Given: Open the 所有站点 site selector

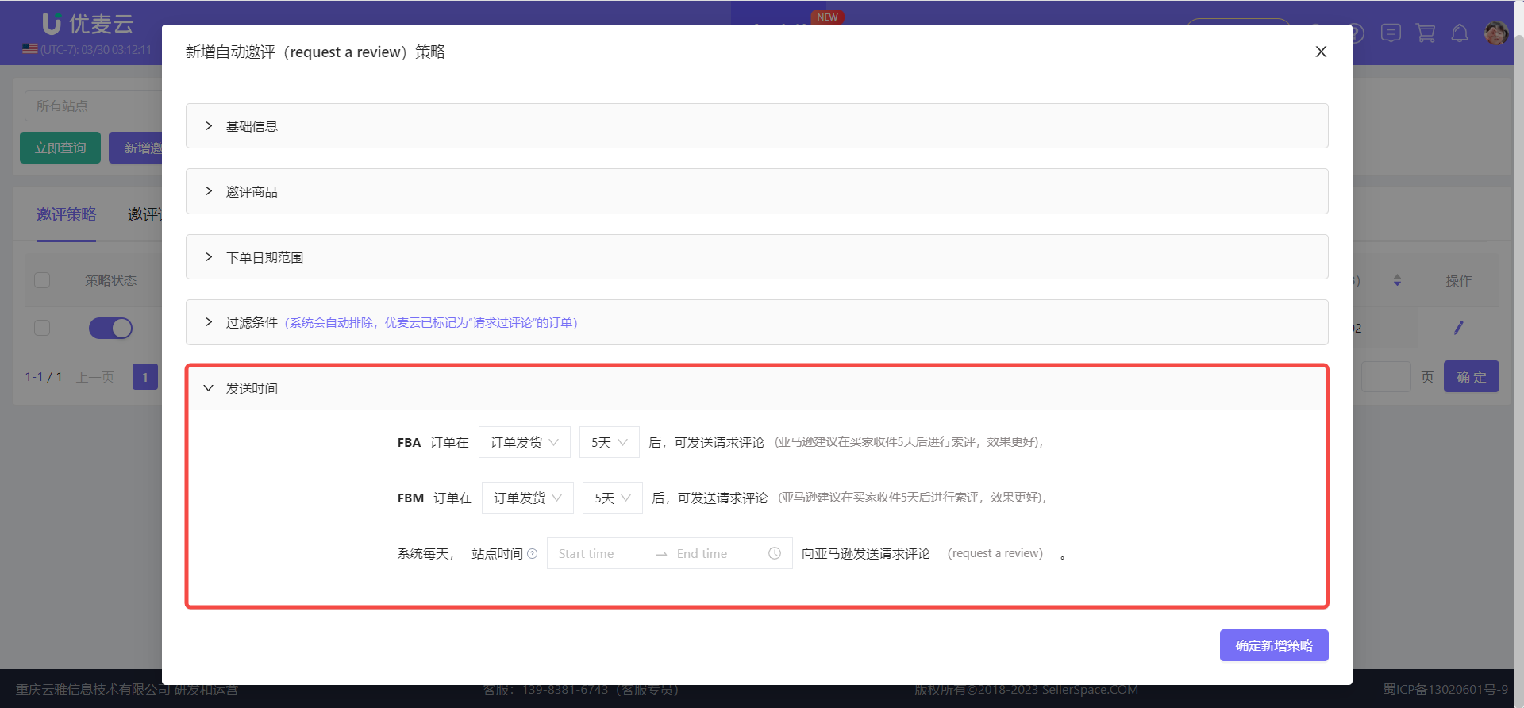Looking at the screenshot, I should [94, 106].
